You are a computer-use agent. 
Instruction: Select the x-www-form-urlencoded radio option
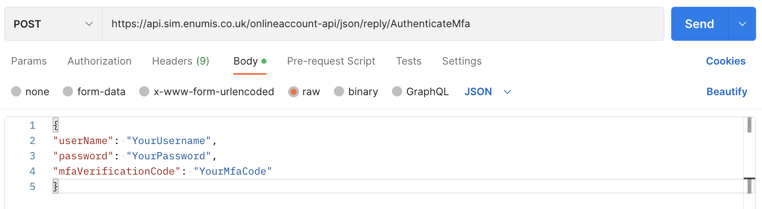[144, 92]
